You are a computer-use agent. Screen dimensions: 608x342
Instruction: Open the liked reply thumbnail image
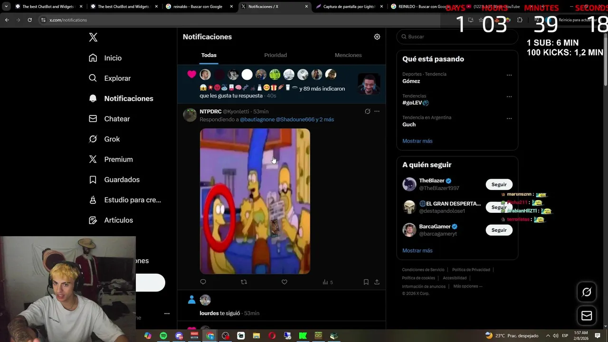click(369, 84)
